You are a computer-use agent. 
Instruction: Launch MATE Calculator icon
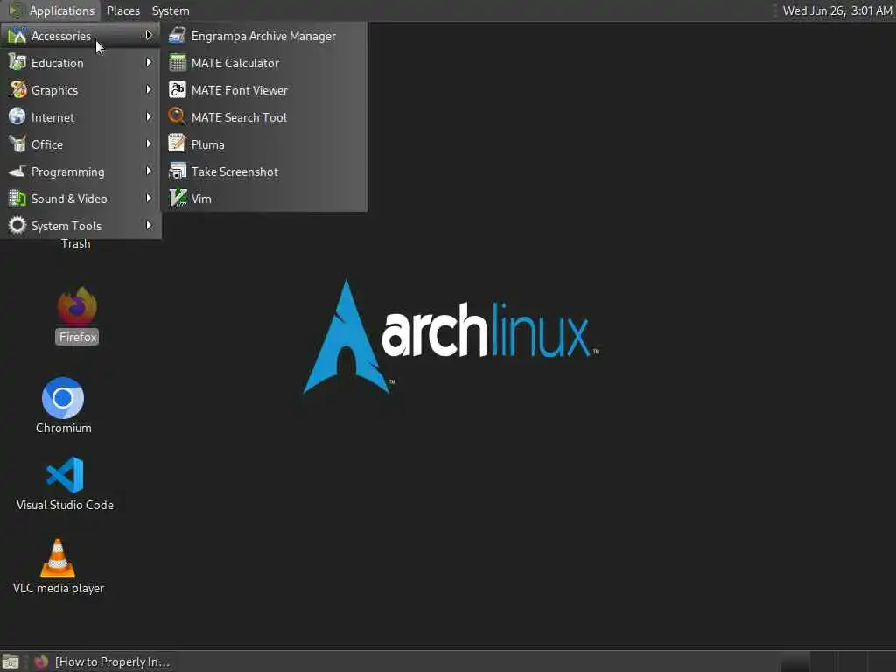coord(177,63)
